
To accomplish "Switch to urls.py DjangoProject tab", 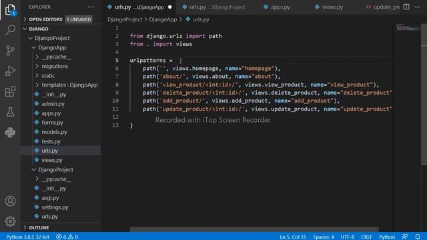I will (x=217, y=7).
